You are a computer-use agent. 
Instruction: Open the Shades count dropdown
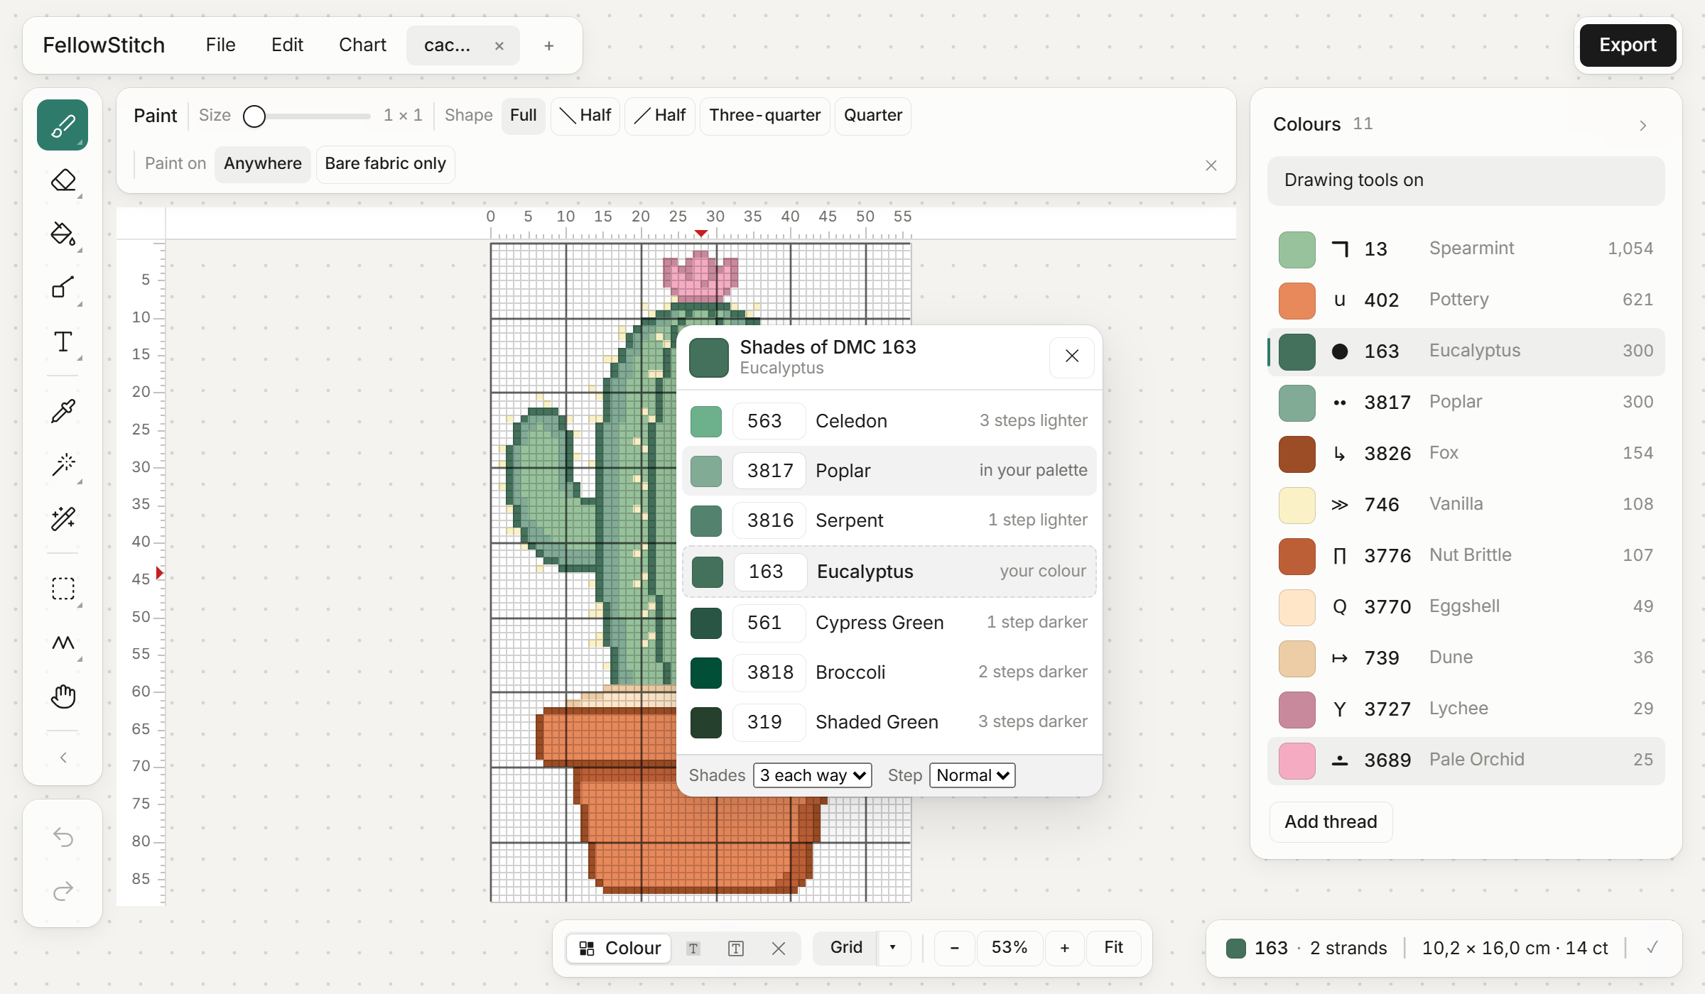coord(813,775)
